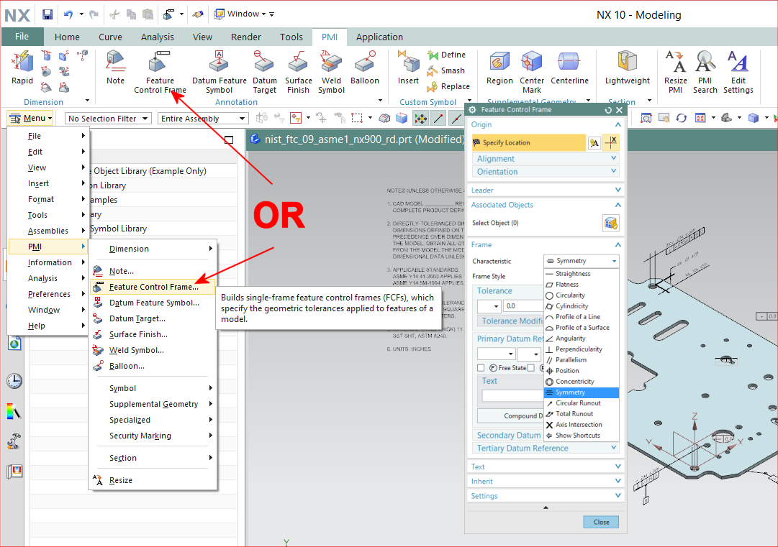Open PMI Search
Screen dimensions: 778x547
click(x=705, y=73)
